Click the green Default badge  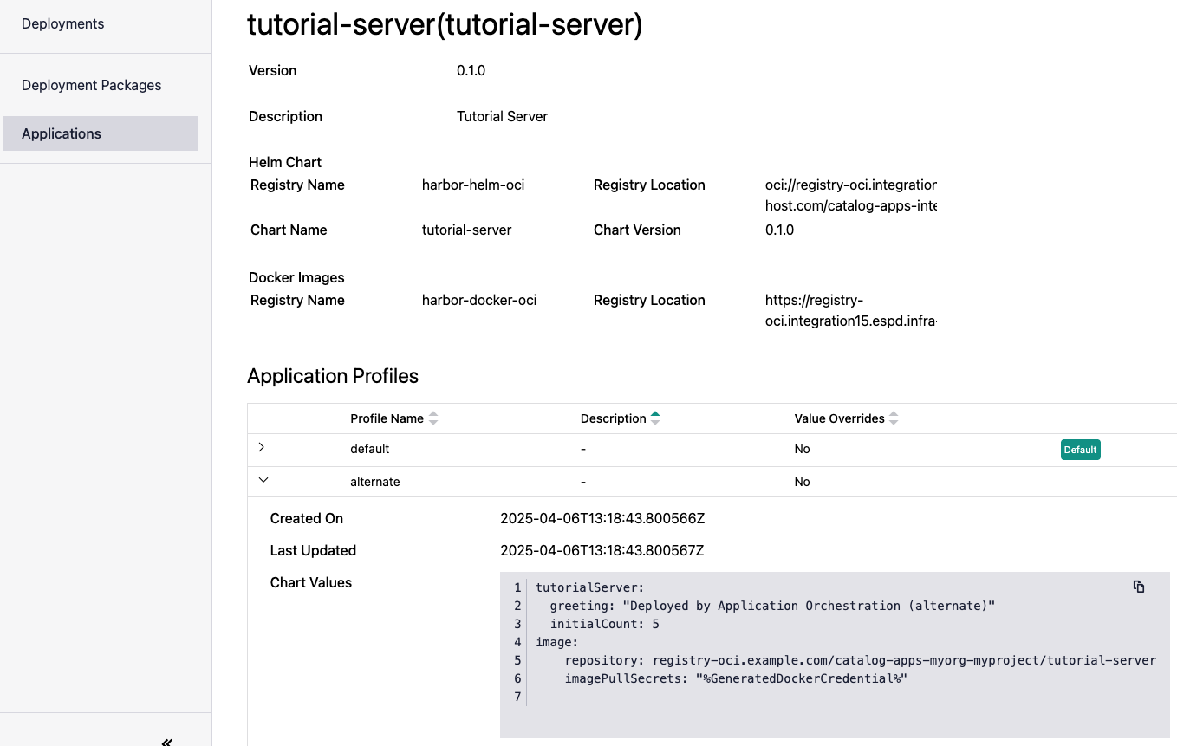[x=1080, y=450]
